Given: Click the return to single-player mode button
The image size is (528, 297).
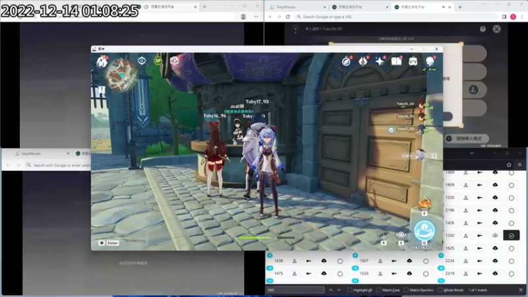Looking at the screenshot, I should tap(467, 139).
